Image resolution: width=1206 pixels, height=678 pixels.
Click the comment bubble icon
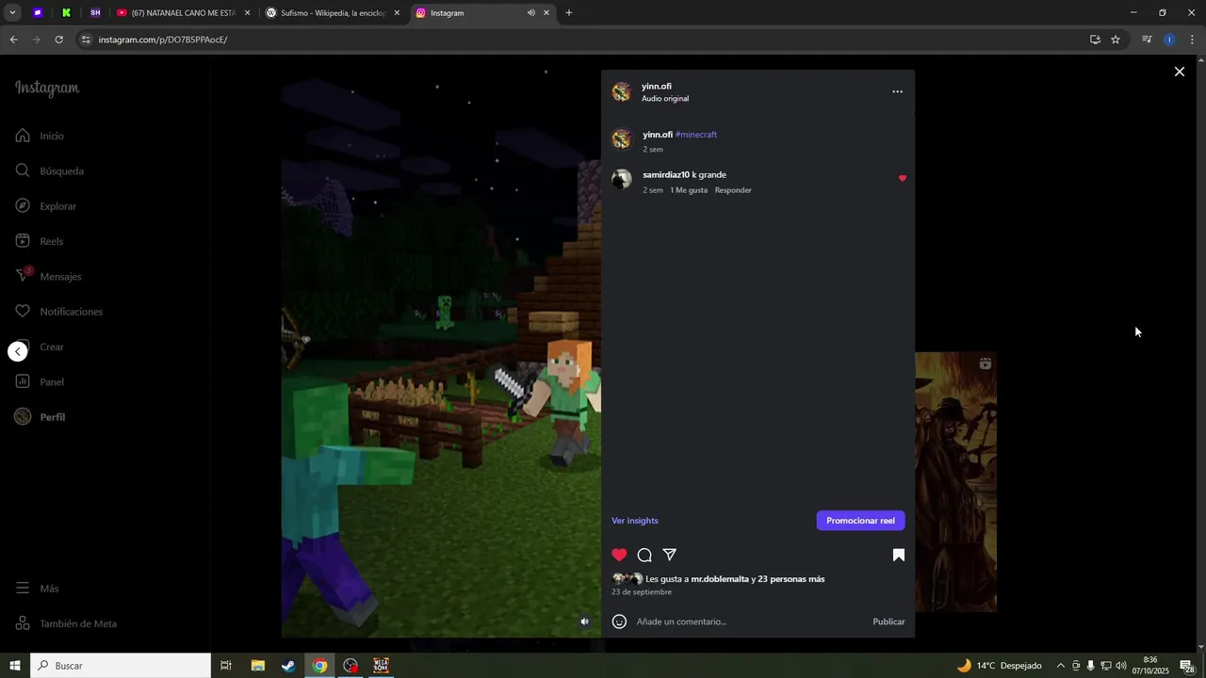pos(644,555)
